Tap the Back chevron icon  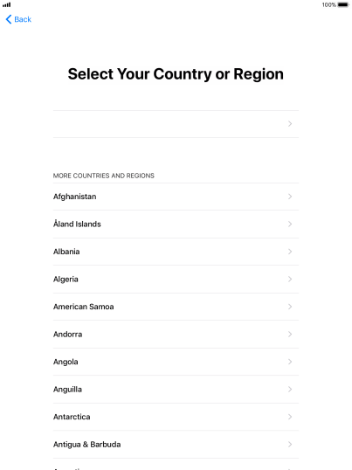9,19
